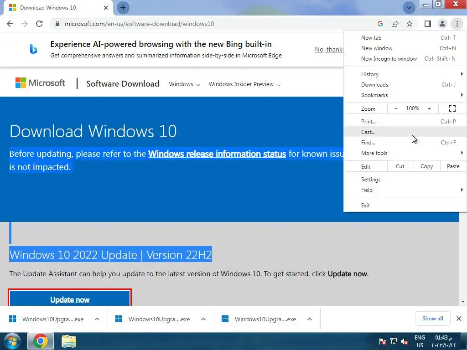
Task: Click the forward navigation arrow
Action: pos(25,24)
